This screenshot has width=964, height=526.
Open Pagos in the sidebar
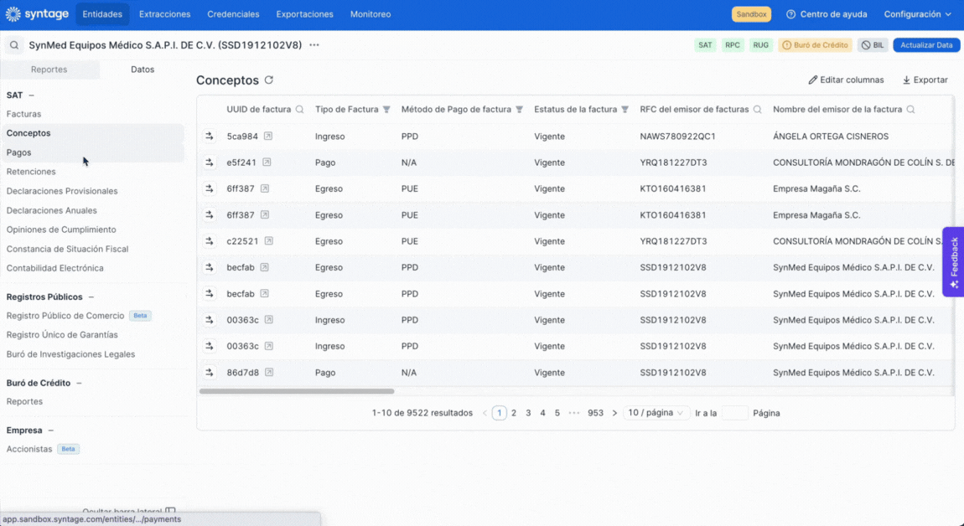tap(19, 152)
